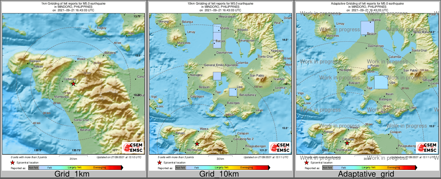Click the 'Antipolo' label on Grid_10km map
Image resolution: width=441 pixels, height=179 pixels.
pos(242,30)
